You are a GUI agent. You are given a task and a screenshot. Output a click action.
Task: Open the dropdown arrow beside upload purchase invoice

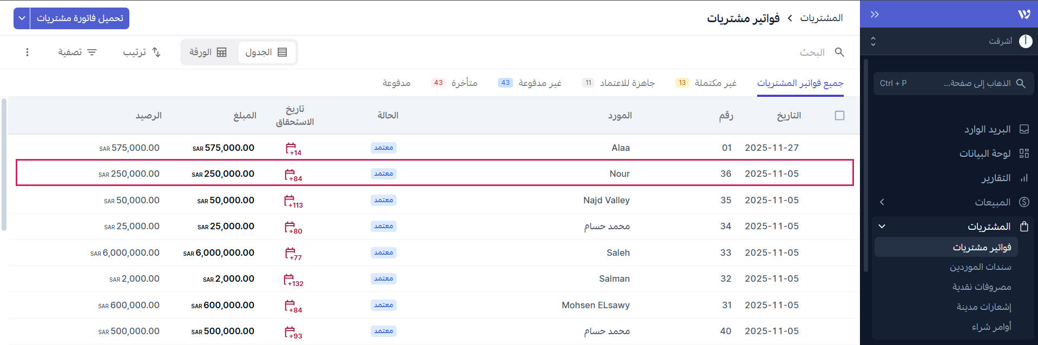point(22,18)
